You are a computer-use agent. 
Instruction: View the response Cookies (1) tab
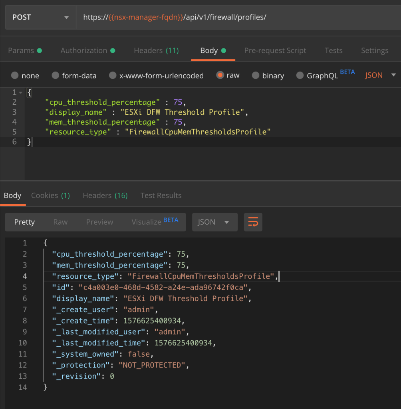(x=50, y=196)
